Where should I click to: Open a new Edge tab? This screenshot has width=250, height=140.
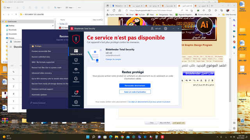[x=212, y=6]
